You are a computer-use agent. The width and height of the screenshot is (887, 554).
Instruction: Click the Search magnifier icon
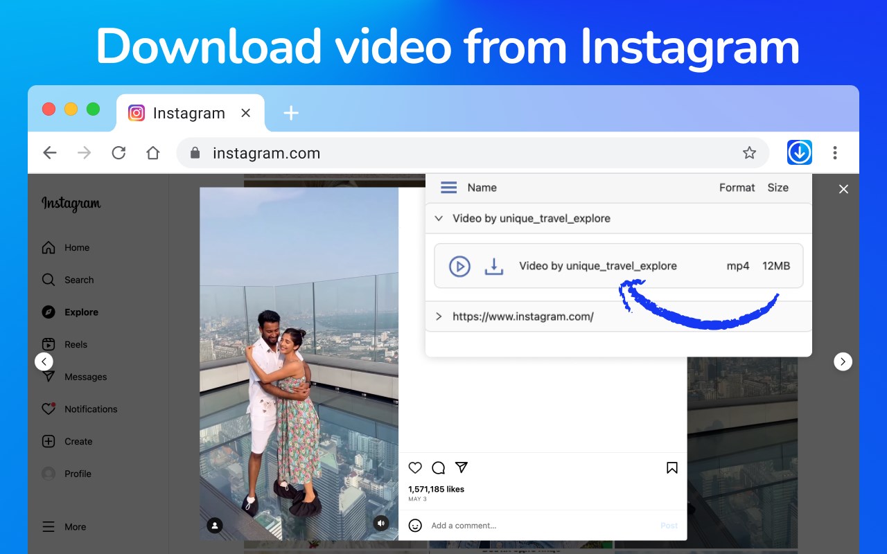(x=49, y=280)
